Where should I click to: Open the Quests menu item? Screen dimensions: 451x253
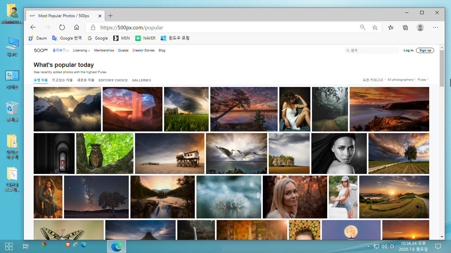[123, 50]
